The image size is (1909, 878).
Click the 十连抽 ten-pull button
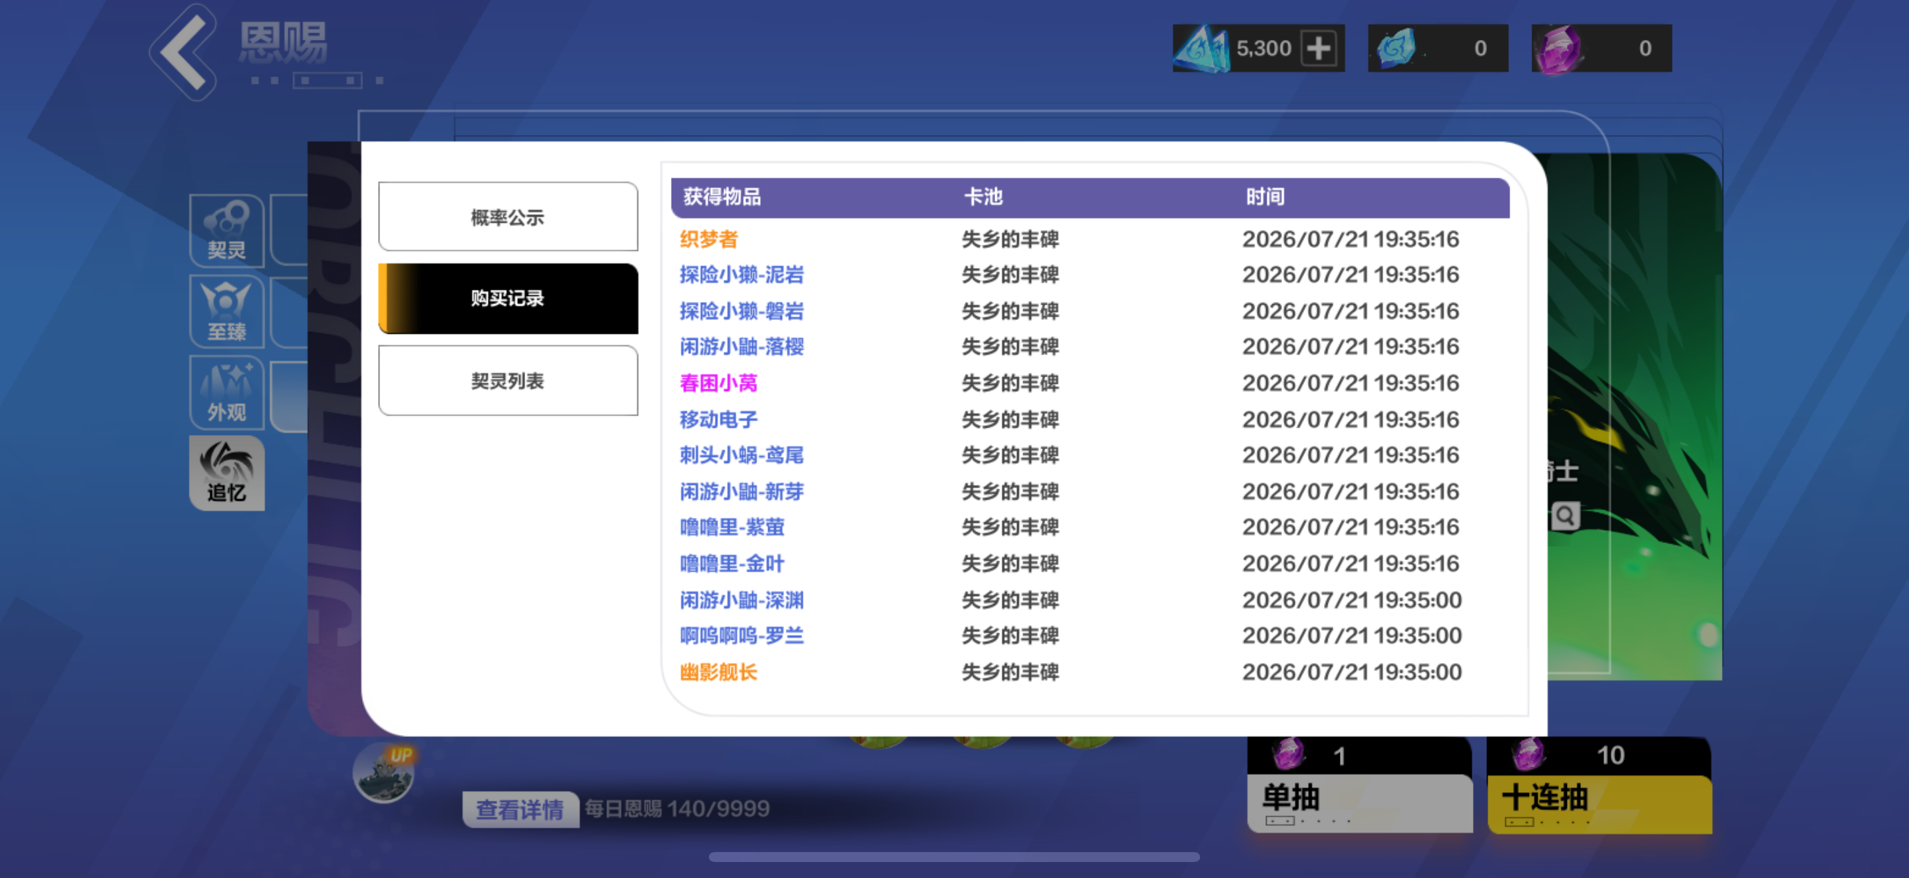pos(1599,785)
